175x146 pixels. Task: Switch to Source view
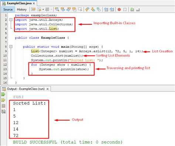click(x=8, y=10)
